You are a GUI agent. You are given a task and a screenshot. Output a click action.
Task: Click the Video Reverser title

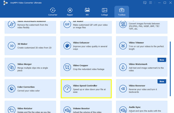coord(137,86)
